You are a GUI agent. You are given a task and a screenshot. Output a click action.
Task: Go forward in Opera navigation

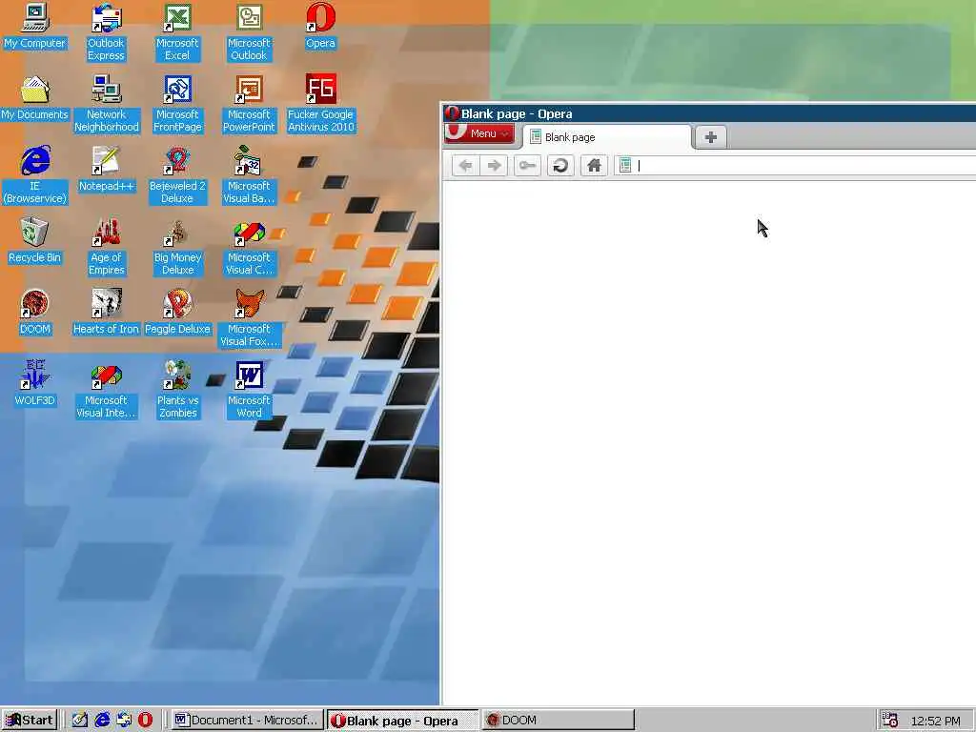click(x=495, y=166)
